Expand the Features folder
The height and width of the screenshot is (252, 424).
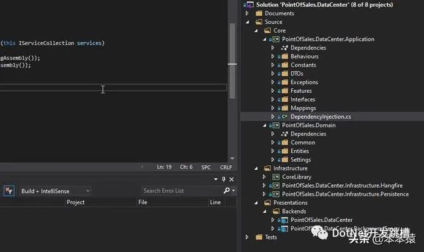pos(272,91)
